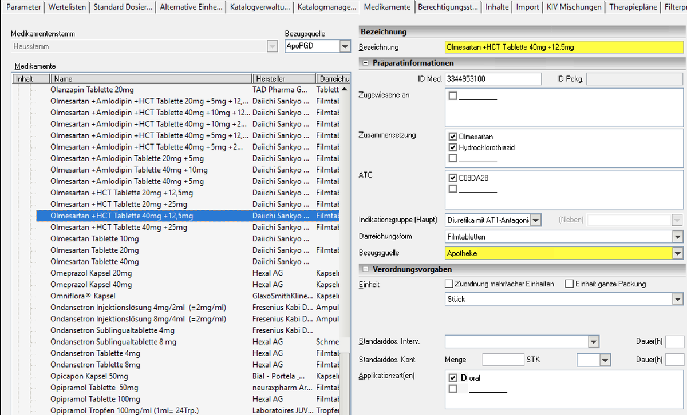Tick the empty checkbox below oral

tap(453, 389)
